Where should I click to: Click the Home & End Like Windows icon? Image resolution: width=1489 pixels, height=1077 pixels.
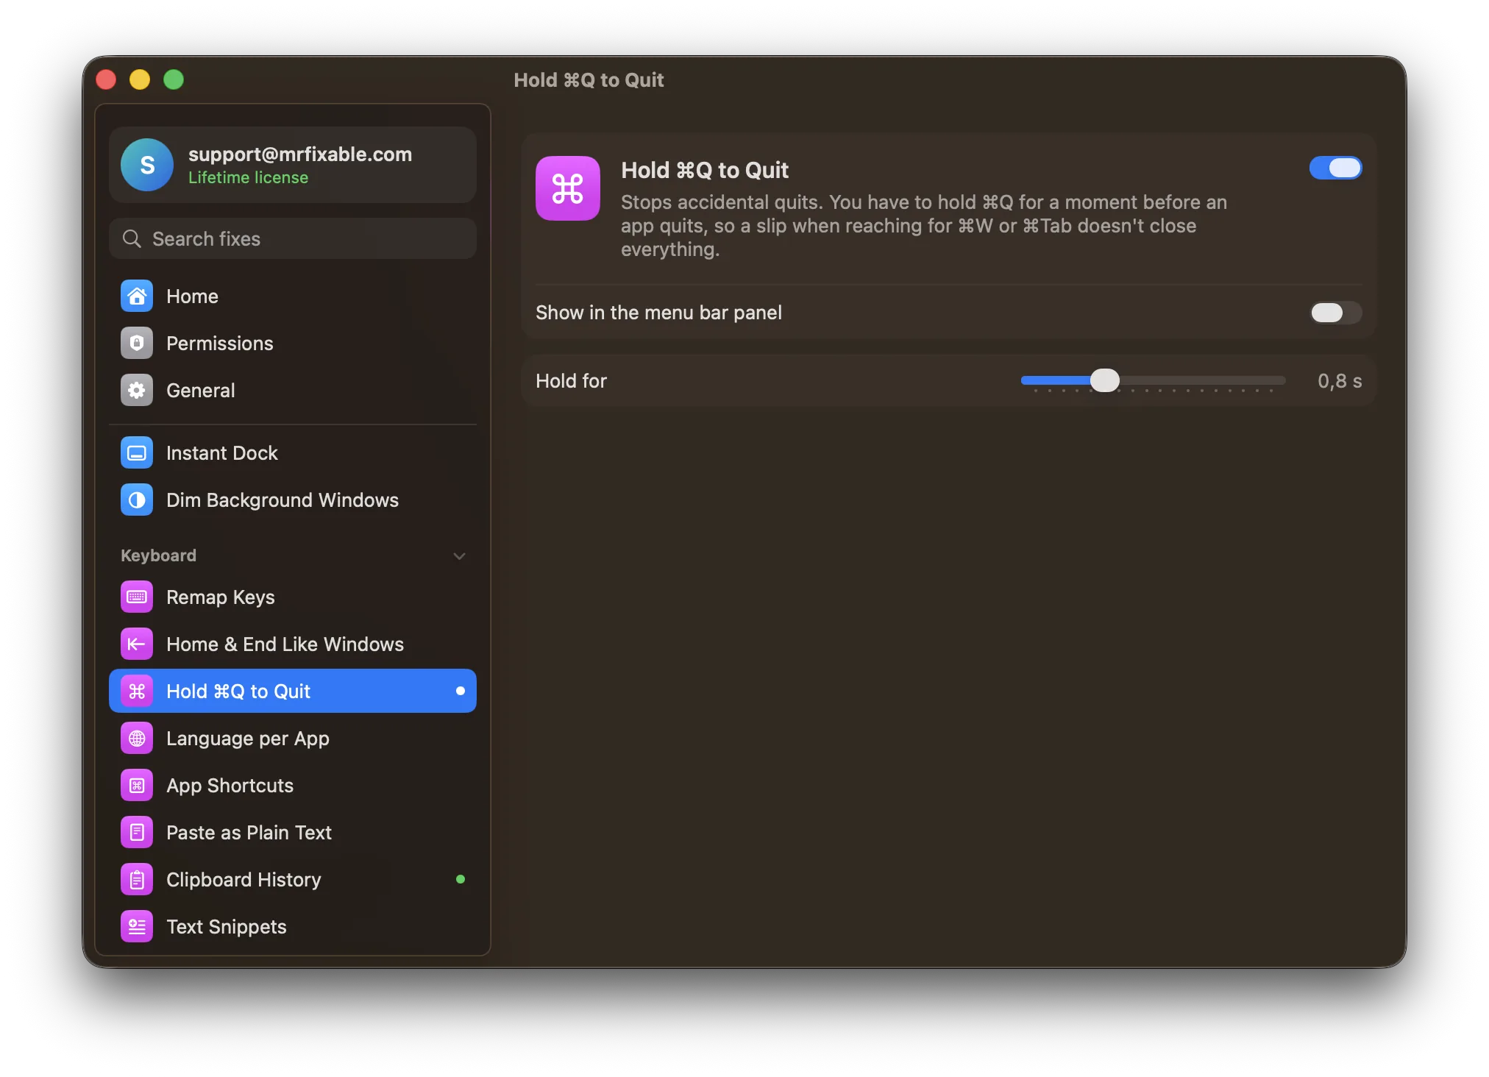coord(137,644)
